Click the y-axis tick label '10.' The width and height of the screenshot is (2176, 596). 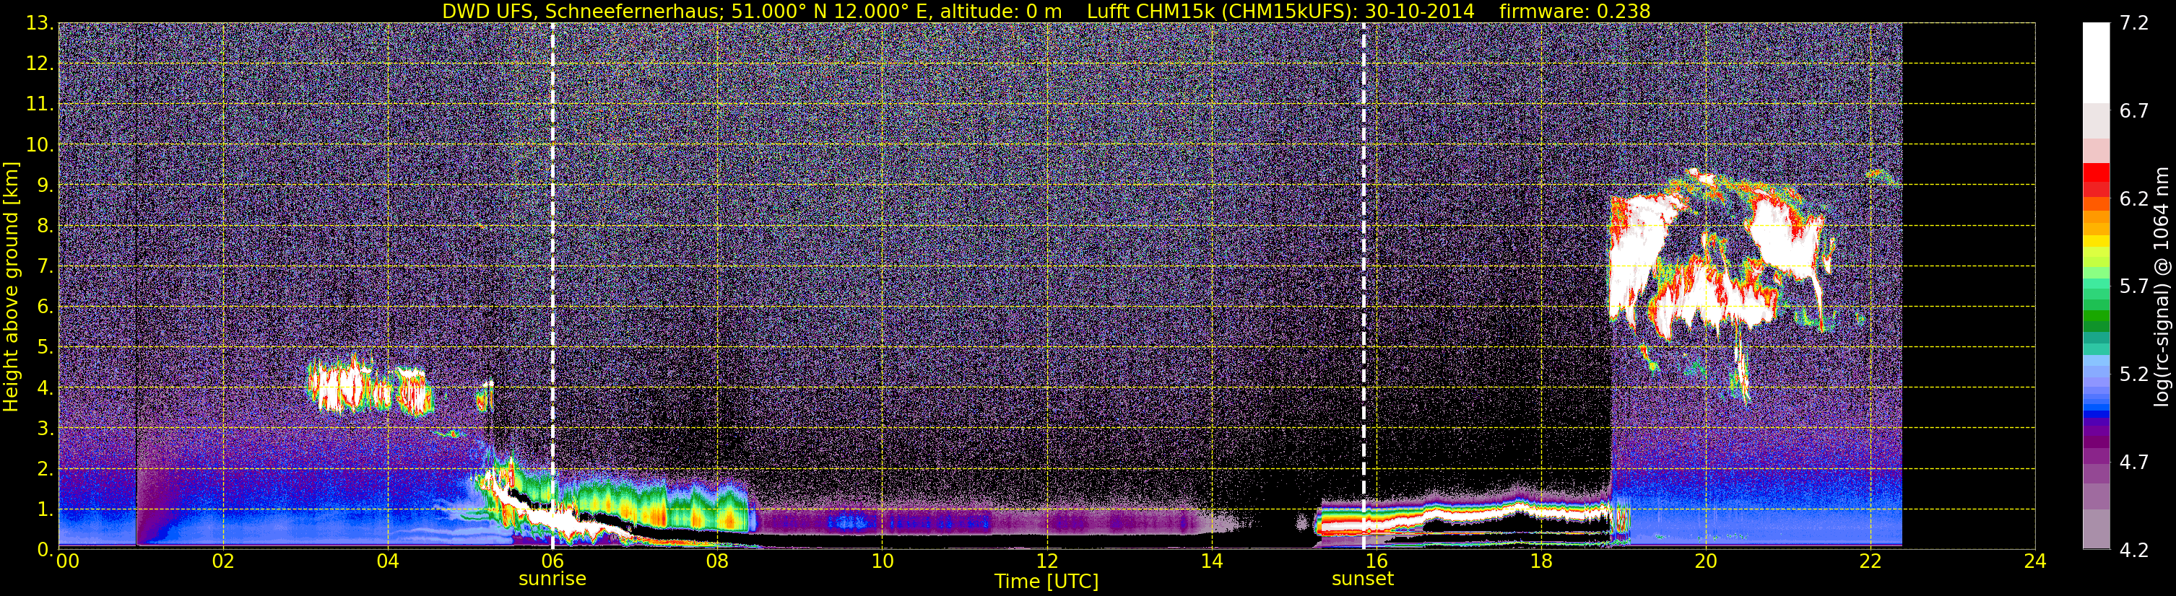click(x=40, y=145)
